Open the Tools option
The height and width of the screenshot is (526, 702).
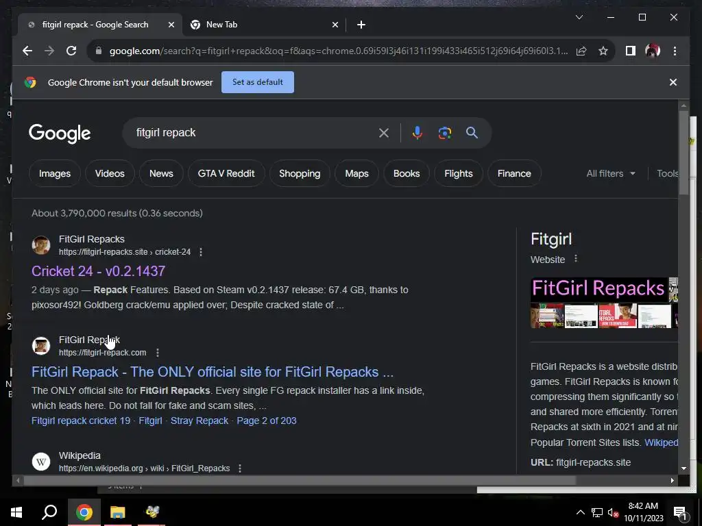point(668,173)
